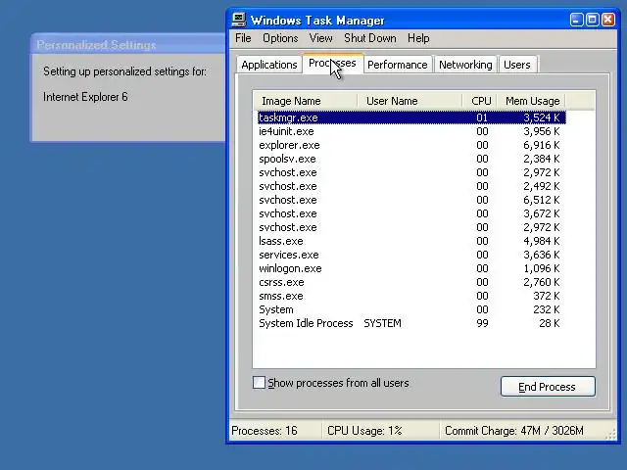Open the File menu
Viewport: 627px width, 470px height.
(243, 38)
